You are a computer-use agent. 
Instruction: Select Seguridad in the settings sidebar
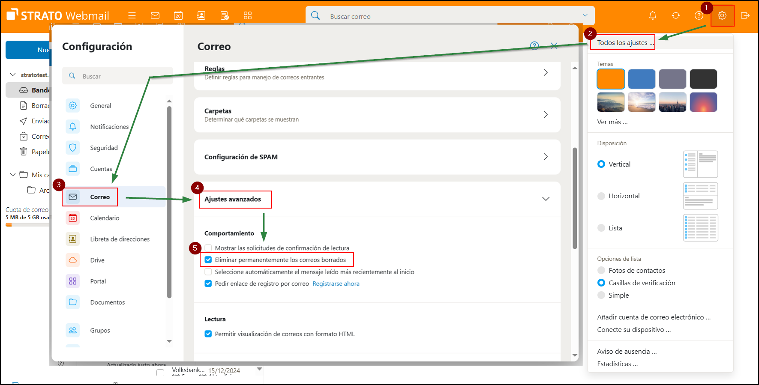[x=104, y=148]
